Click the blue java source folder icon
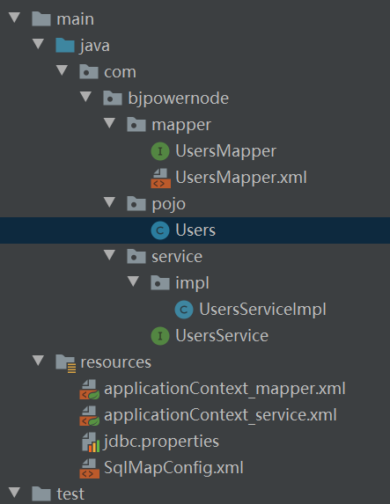This screenshot has height=504, width=390. coord(64,46)
